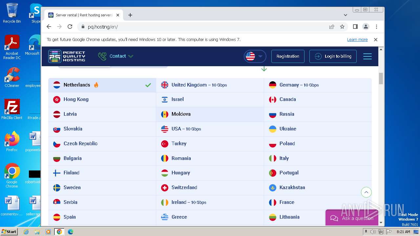
Task: Open CCleaner desktop icon
Action: (12, 78)
